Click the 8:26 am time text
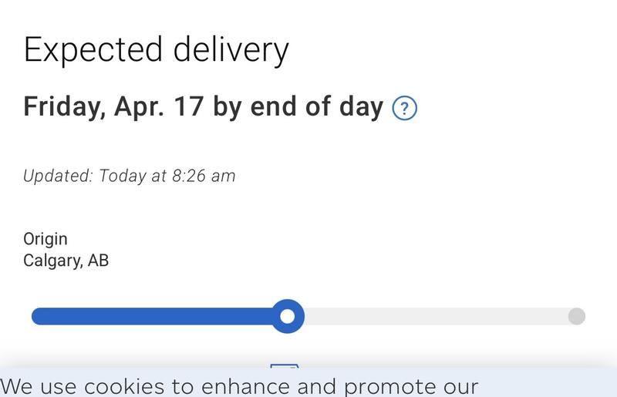Image resolution: width=617 pixels, height=397 pixels. point(203,176)
